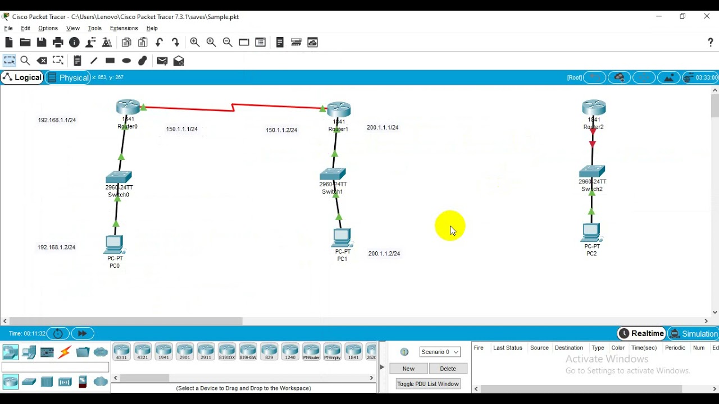Screen dimensions: 719x404
Task: Undo the last action
Action: point(160,43)
